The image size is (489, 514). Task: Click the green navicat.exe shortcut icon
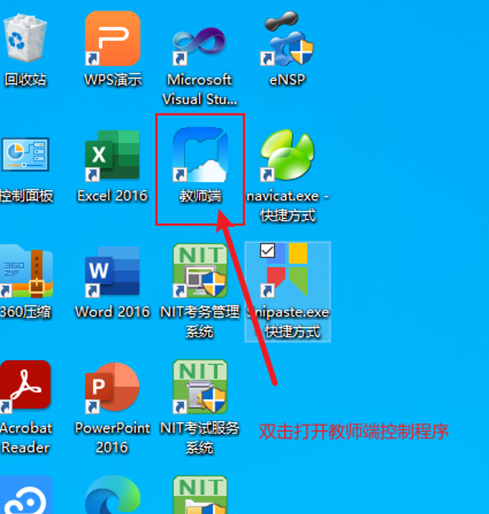click(287, 156)
